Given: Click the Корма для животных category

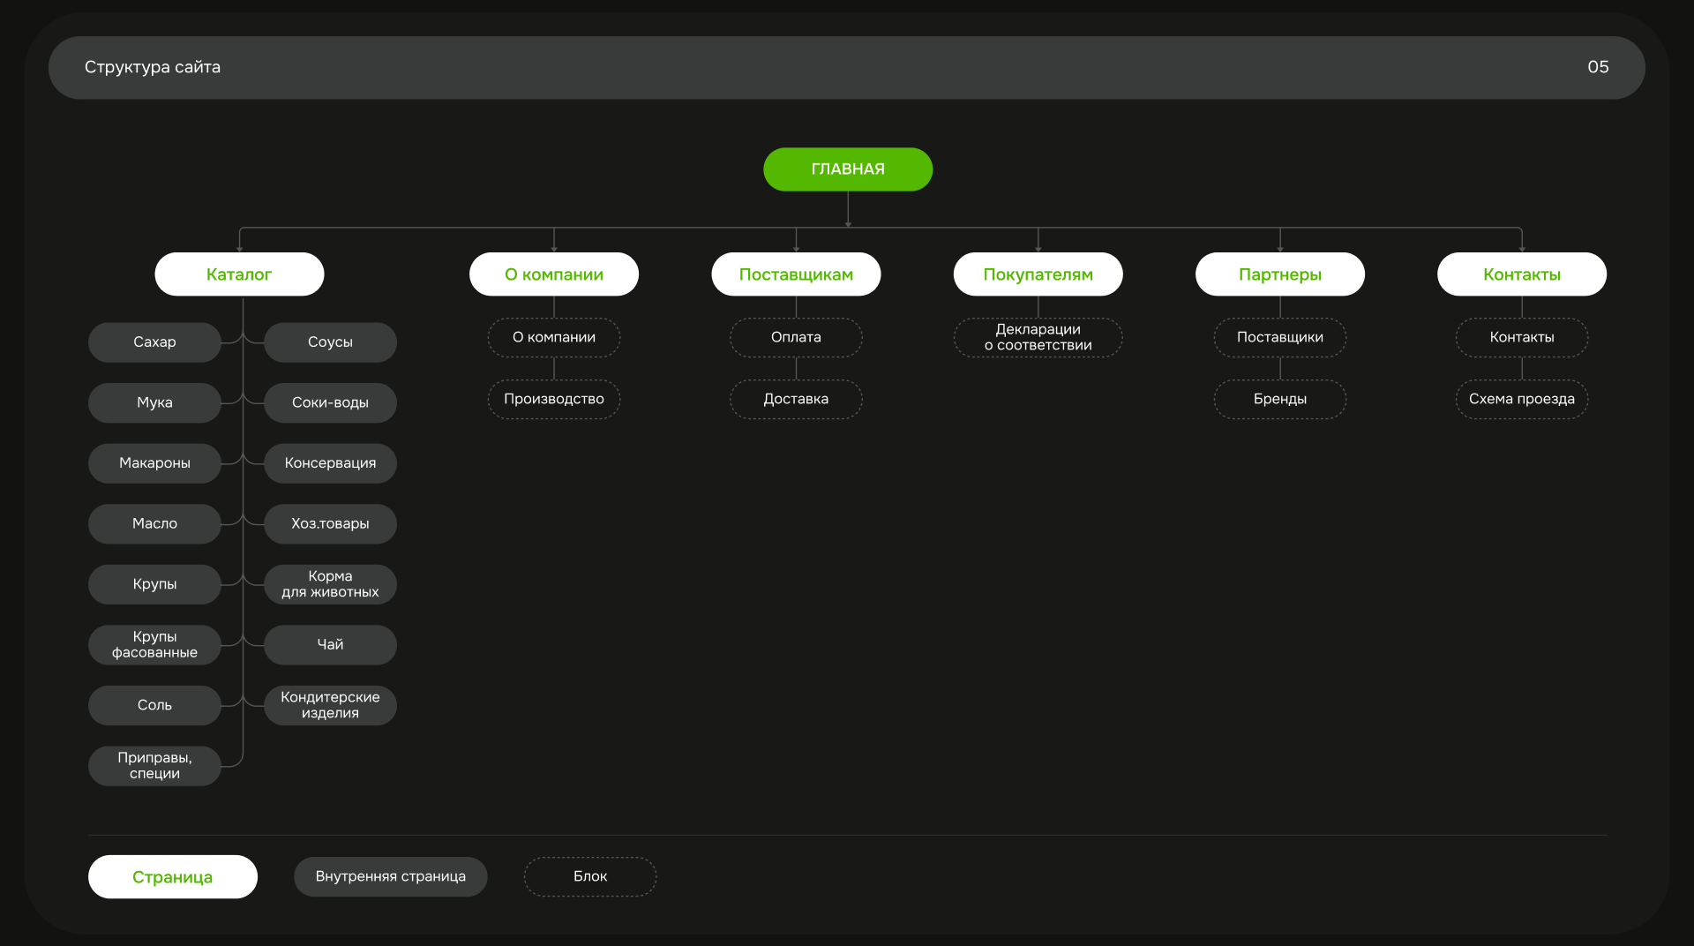Looking at the screenshot, I should click(330, 584).
